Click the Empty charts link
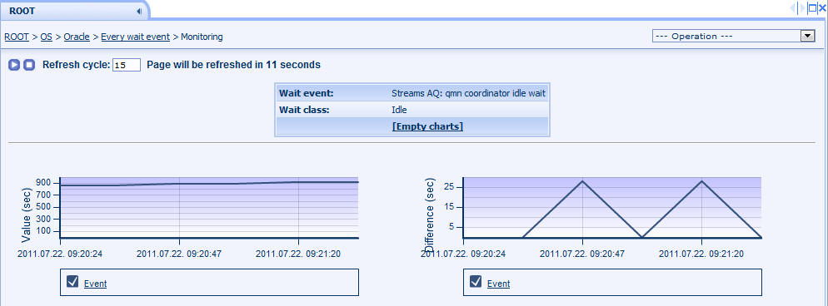828x306 pixels. (x=427, y=126)
